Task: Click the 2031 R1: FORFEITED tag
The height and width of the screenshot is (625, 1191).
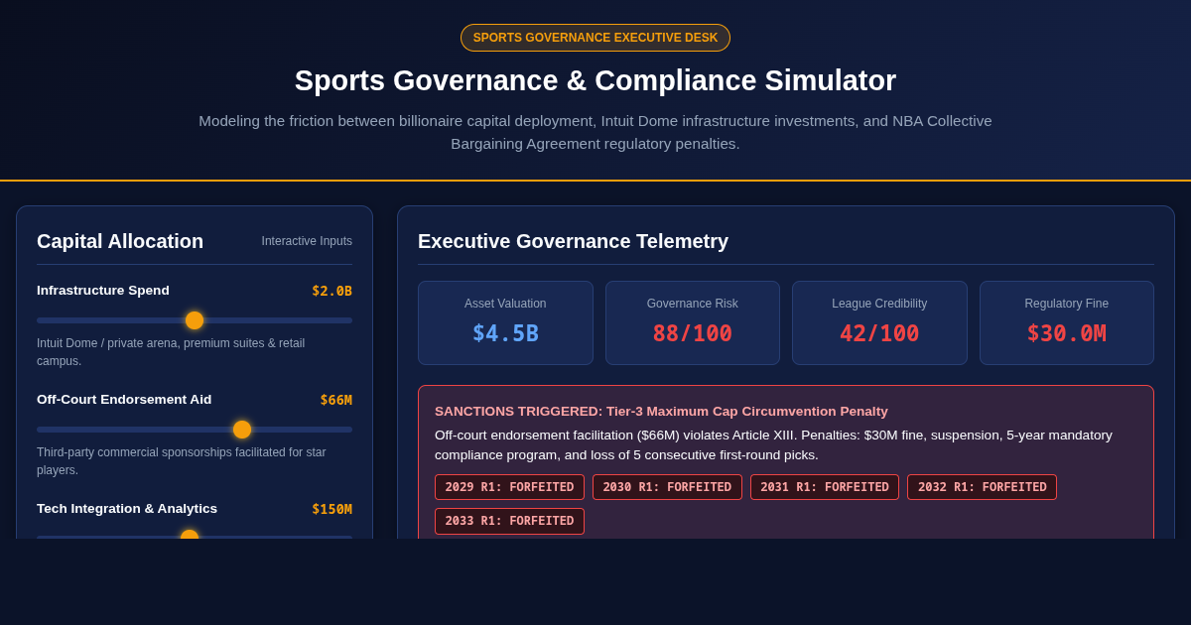Action: pyautogui.click(x=825, y=487)
